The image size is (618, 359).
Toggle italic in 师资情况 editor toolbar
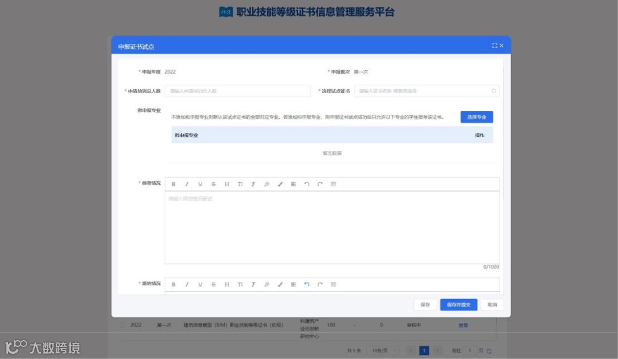[x=187, y=184]
